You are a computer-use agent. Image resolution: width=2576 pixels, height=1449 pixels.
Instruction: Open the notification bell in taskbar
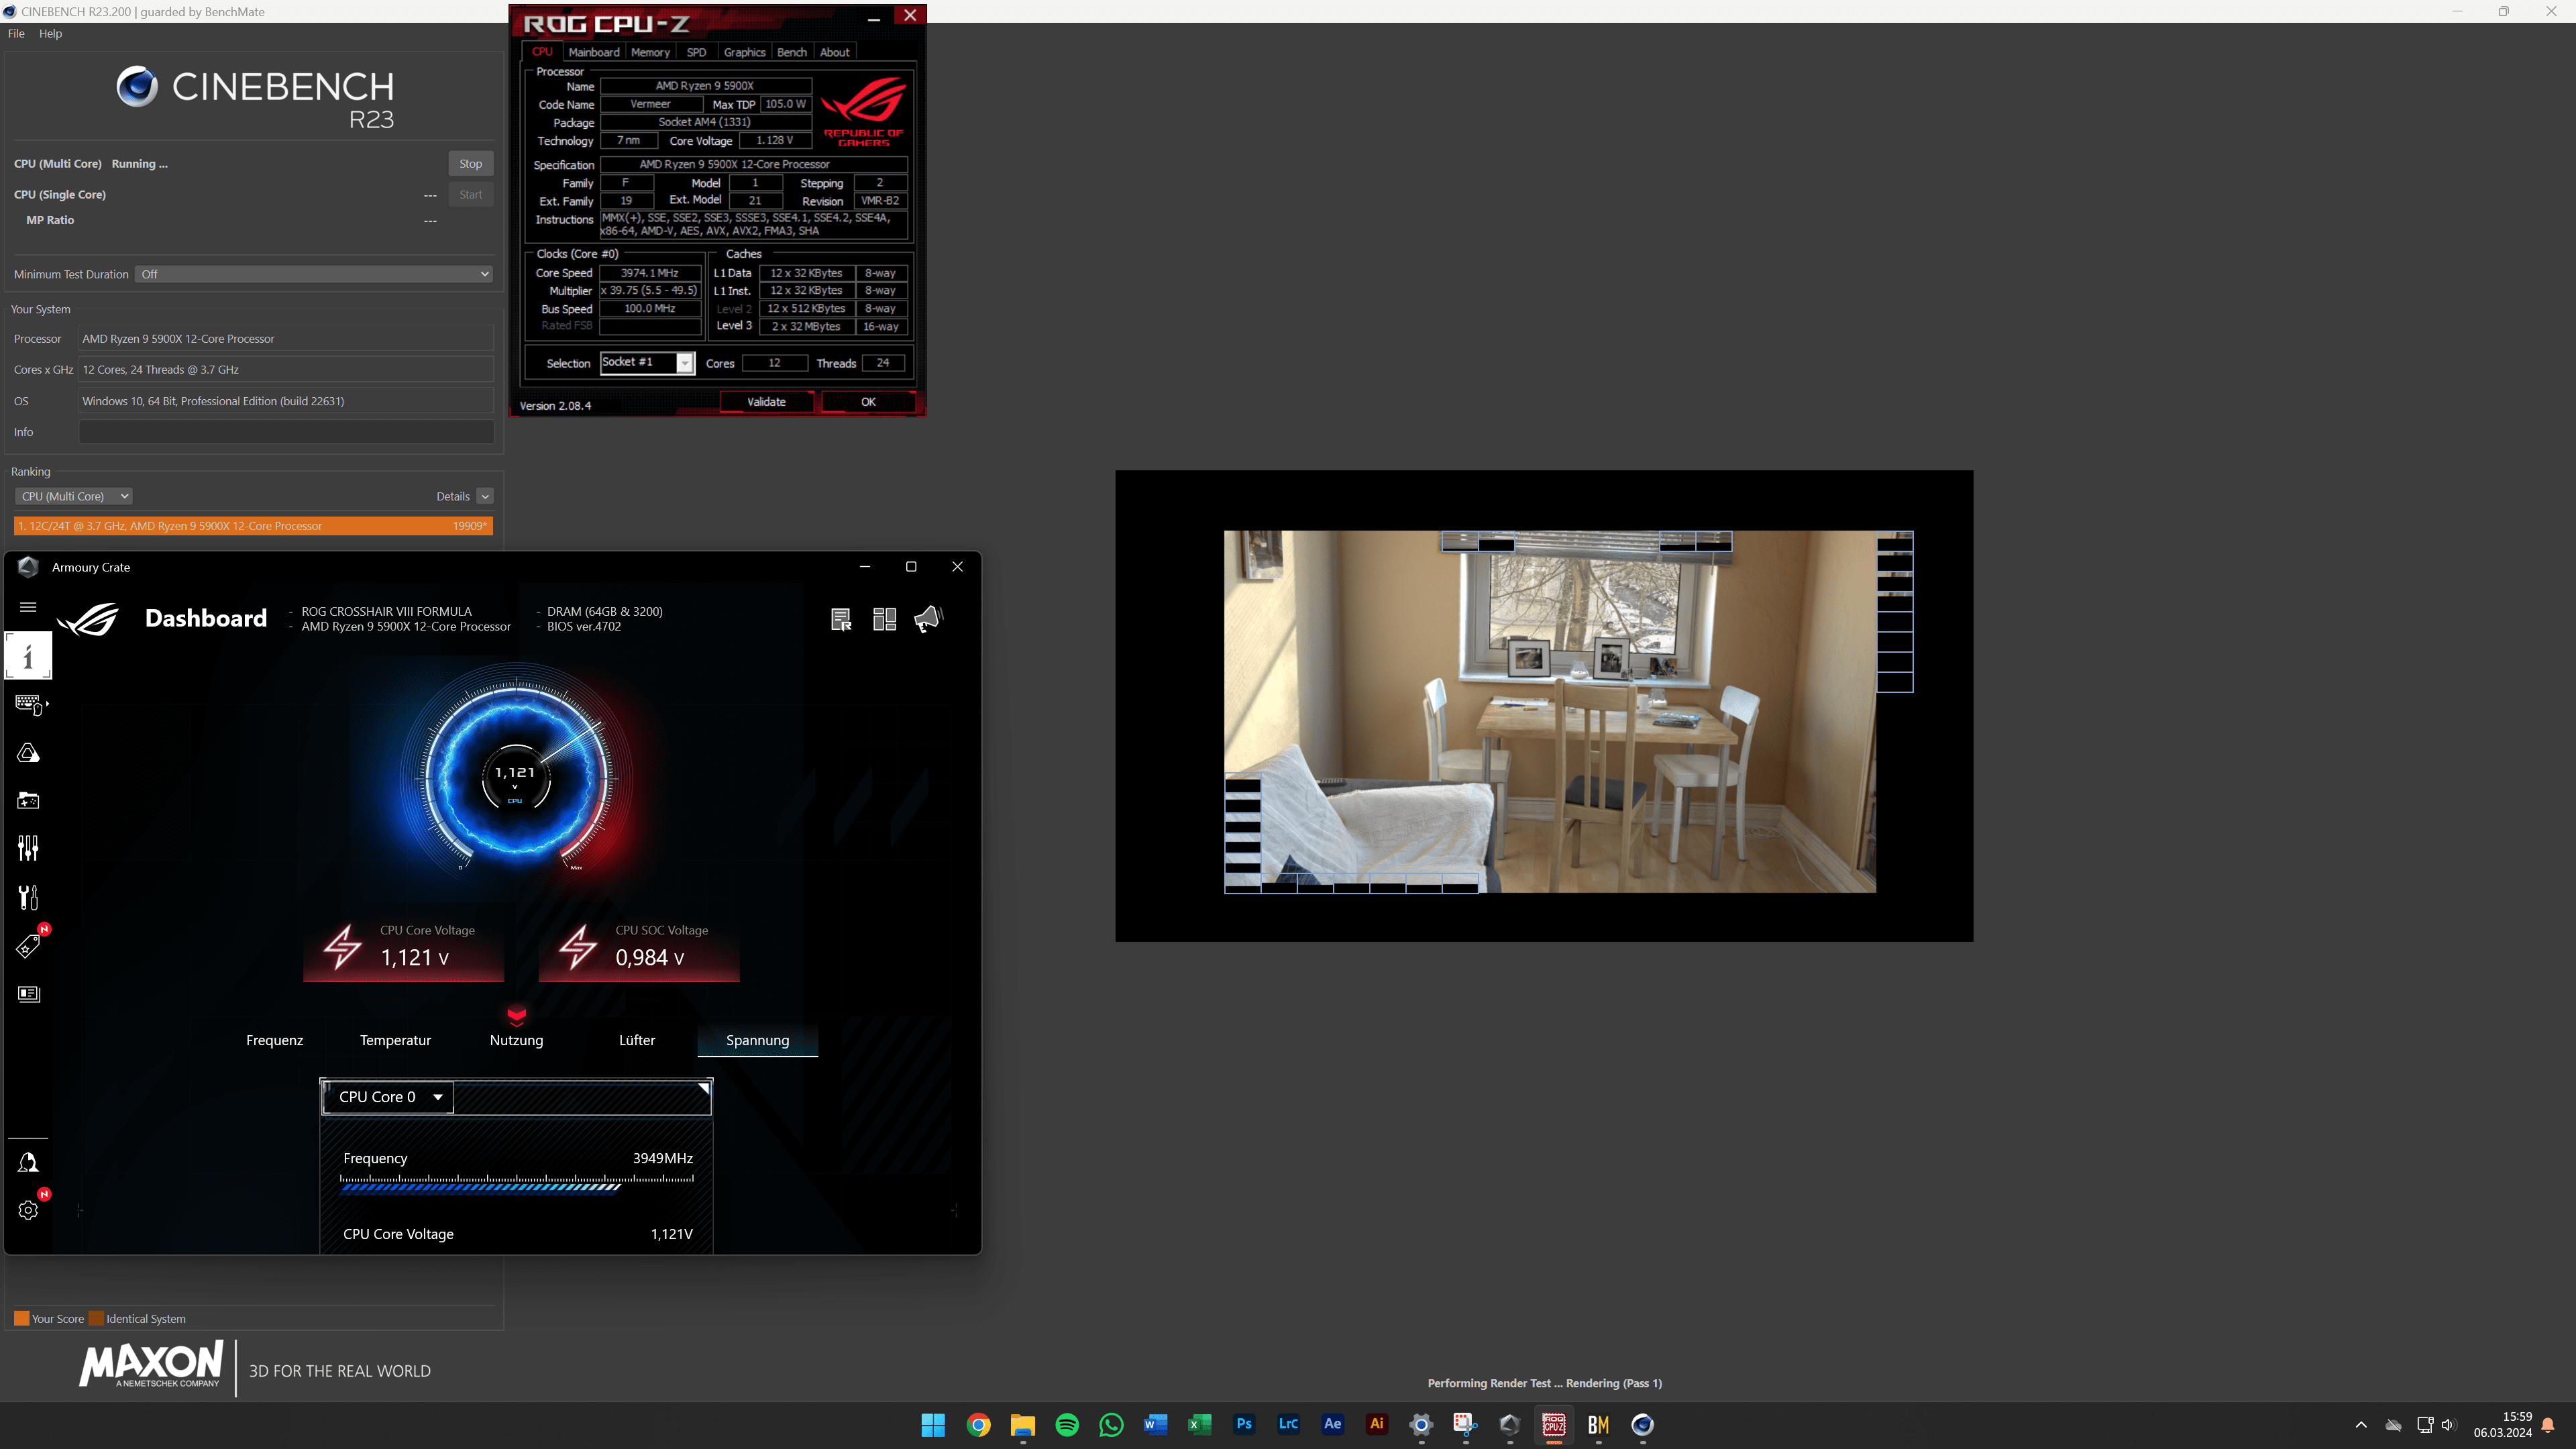[x=2548, y=1425]
